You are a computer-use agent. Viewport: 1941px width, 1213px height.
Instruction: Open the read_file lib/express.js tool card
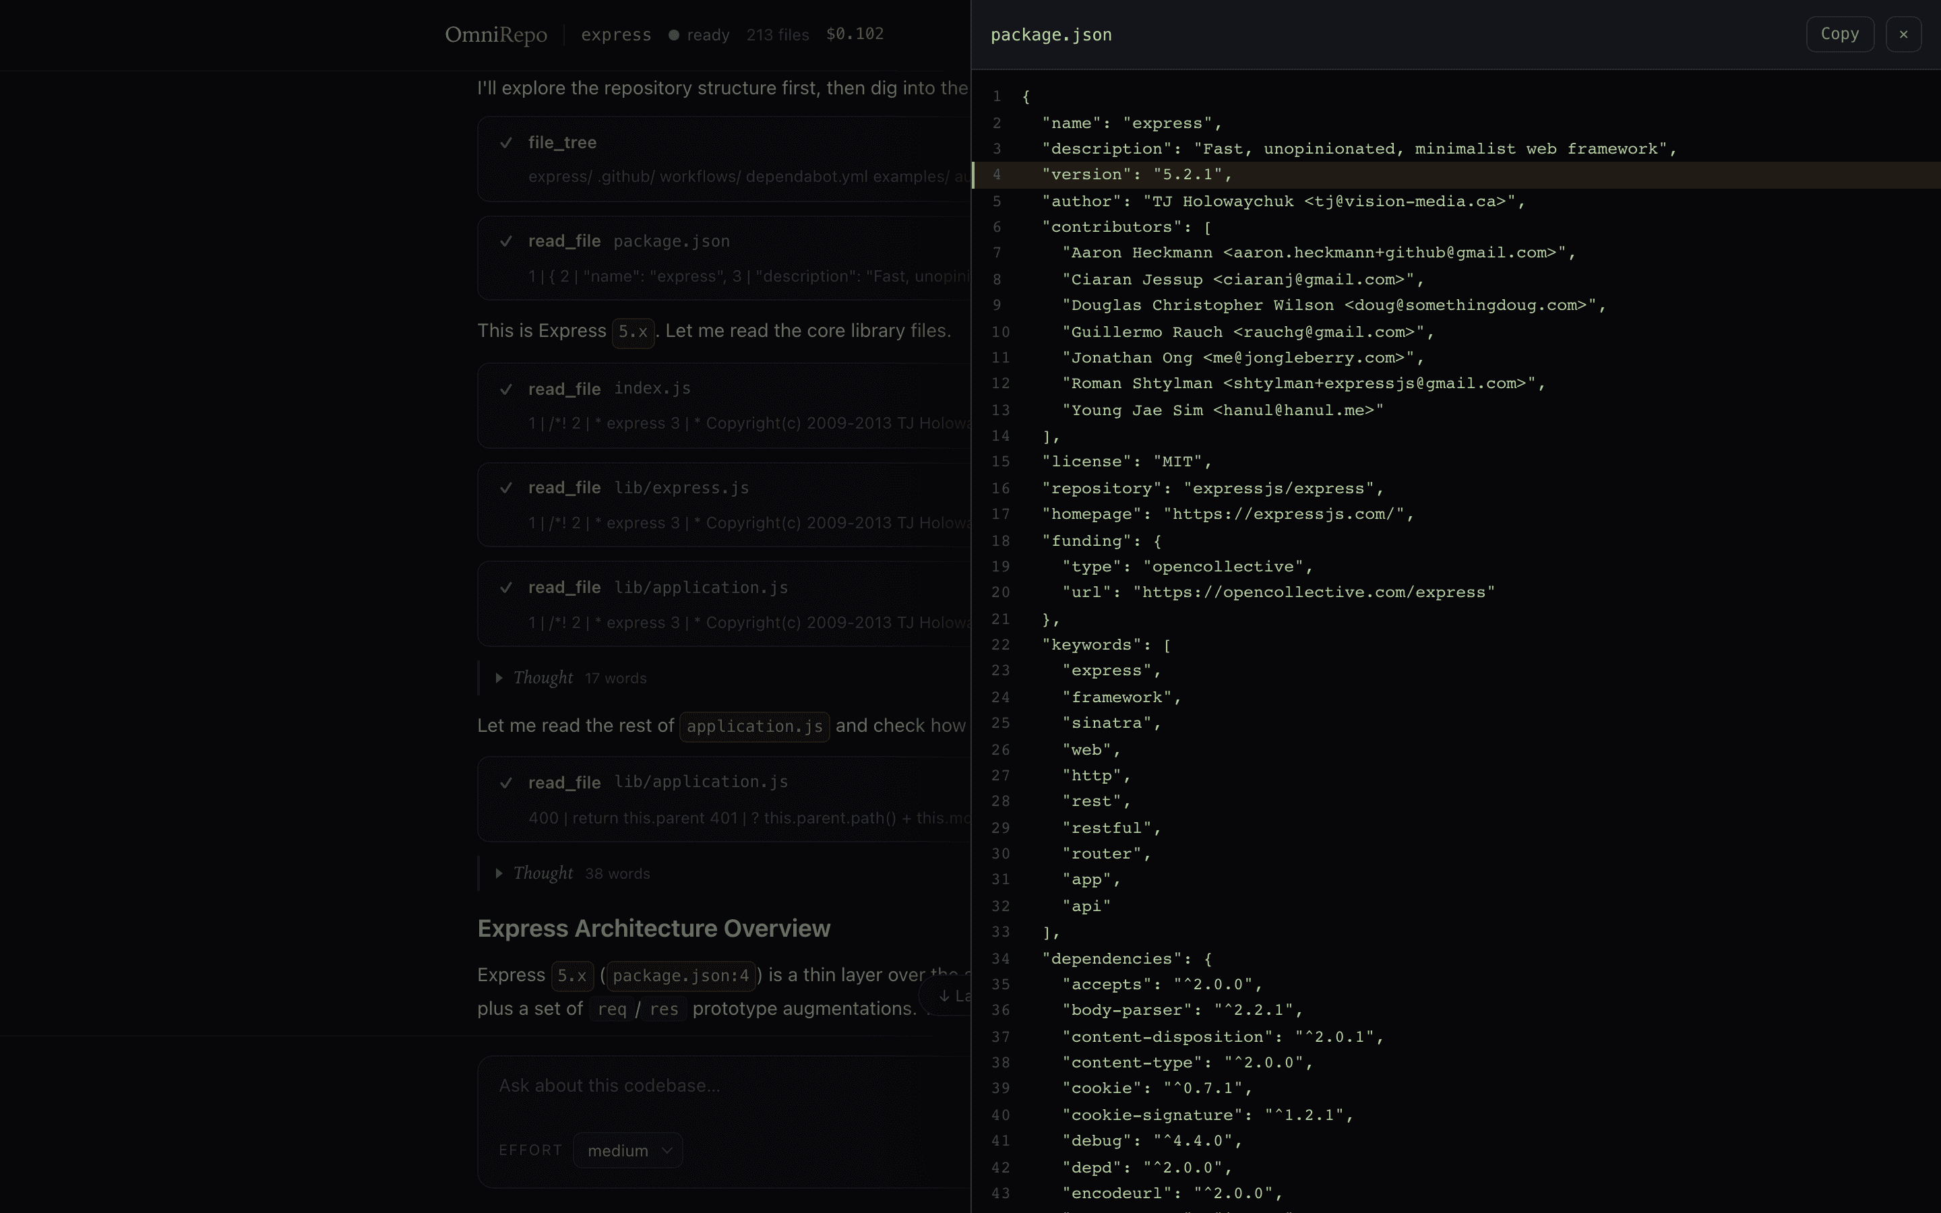(x=725, y=505)
